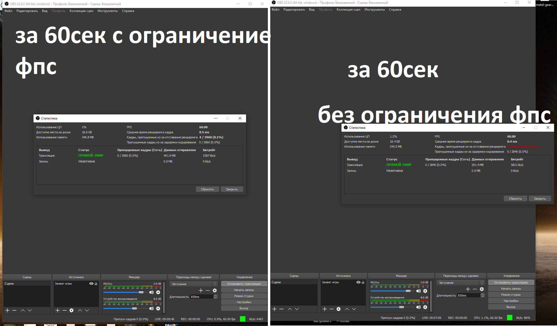This screenshot has height=326, width=557.
Task: Open Mic/Aux gear settings in right window
Action: pyautogui.click(x=425, y=291)
